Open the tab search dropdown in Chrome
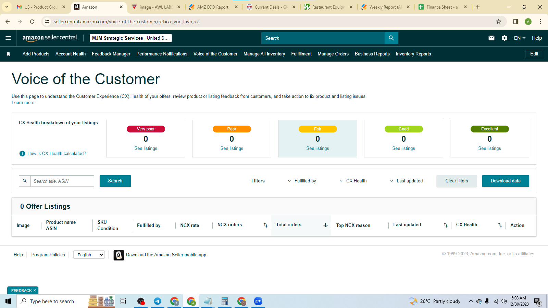The height and width of the screenshot is (308, 548). (x=7, y=7)
